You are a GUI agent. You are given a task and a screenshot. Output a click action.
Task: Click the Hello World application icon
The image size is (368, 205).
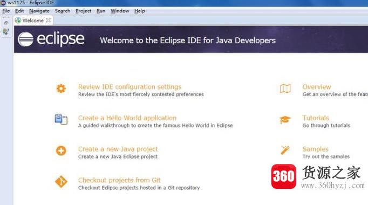(61, 119)
